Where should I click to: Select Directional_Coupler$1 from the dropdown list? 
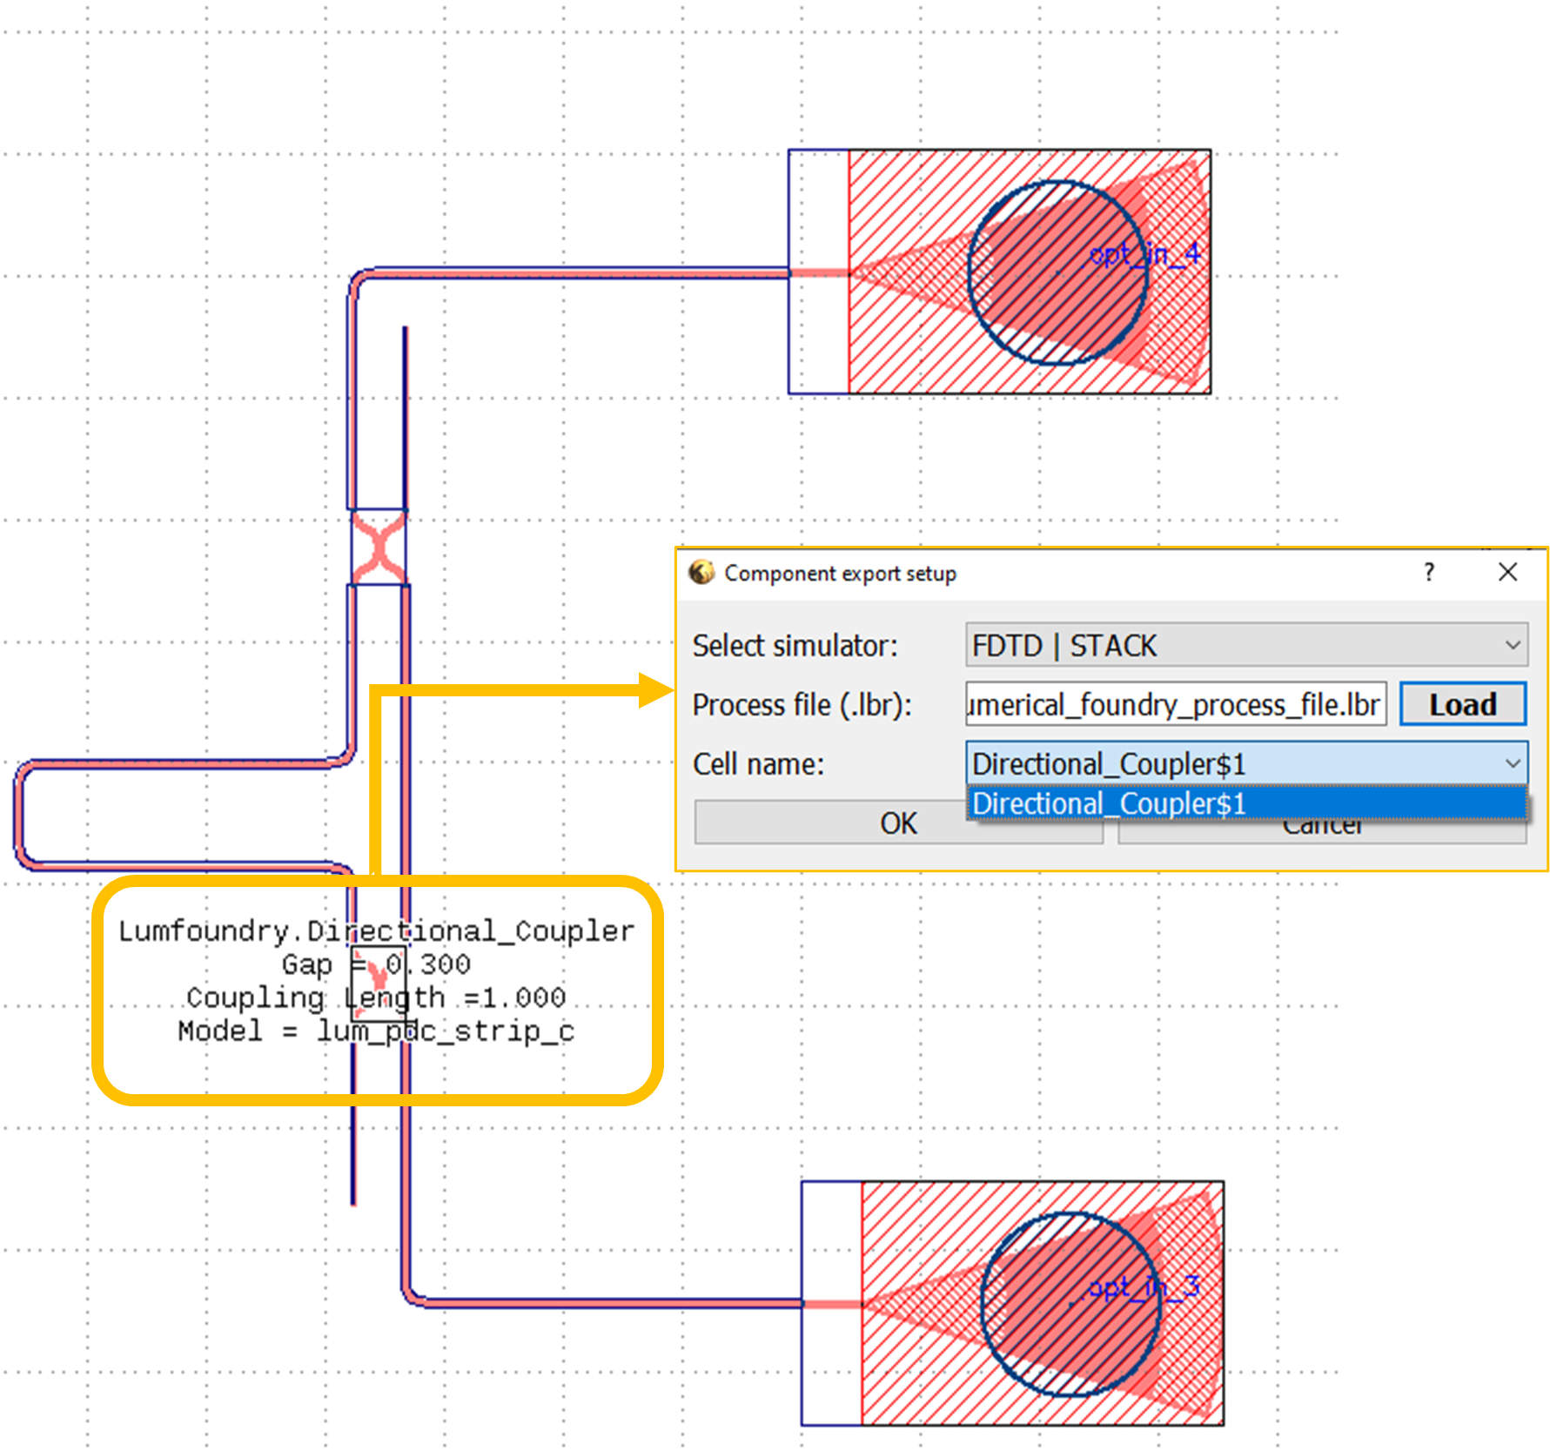pyautogui.click(x=1246, y=803)
